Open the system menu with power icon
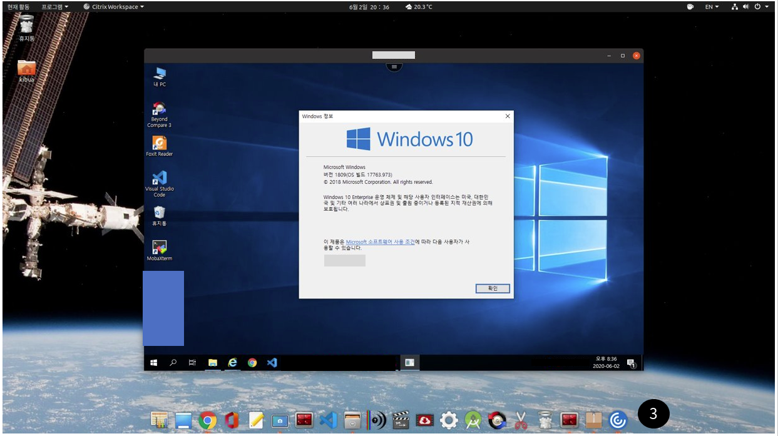 750,7
